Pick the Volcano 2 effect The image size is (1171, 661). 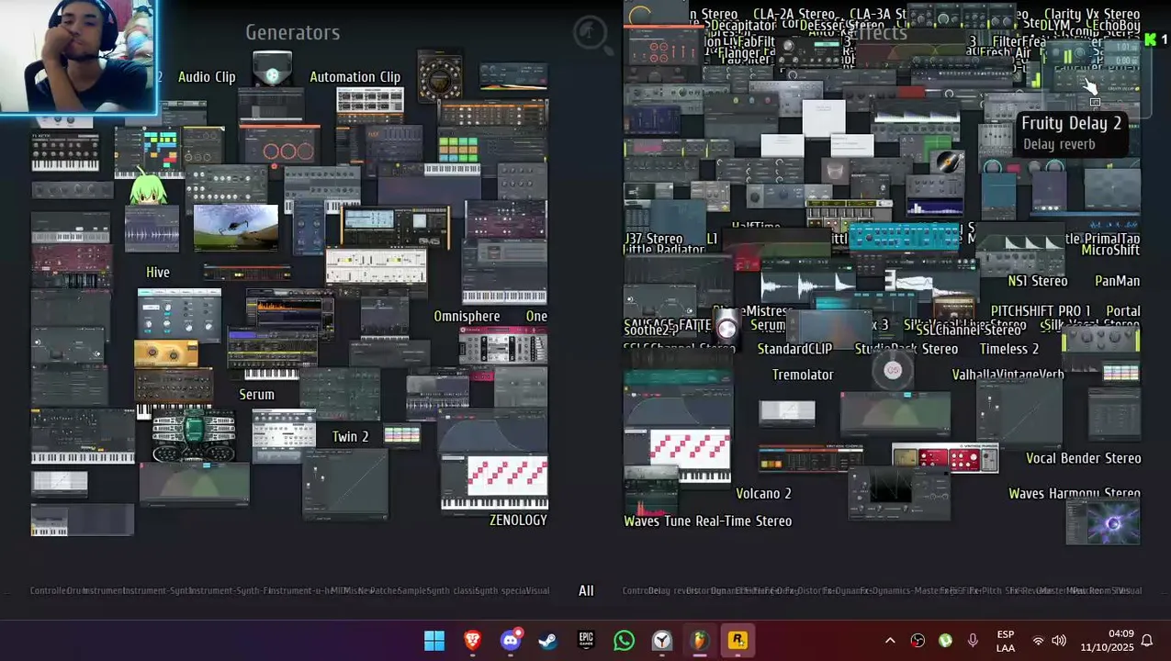tap(763, 494)
